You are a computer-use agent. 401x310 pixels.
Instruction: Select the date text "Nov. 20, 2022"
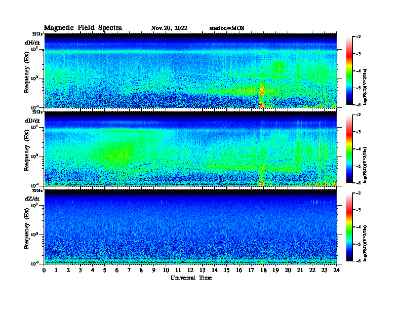pos(169,28)
